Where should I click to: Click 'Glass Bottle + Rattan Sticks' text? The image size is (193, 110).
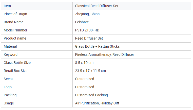(97, 46)
